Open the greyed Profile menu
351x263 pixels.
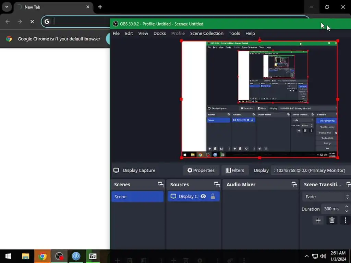tap(178, 33)
